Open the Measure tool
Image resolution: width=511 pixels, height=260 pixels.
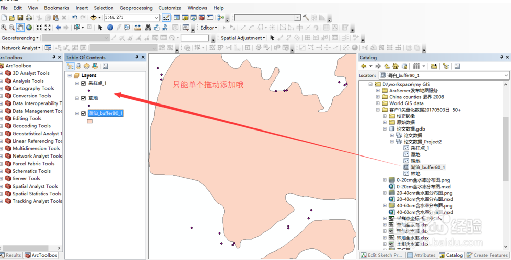[137, 28]
